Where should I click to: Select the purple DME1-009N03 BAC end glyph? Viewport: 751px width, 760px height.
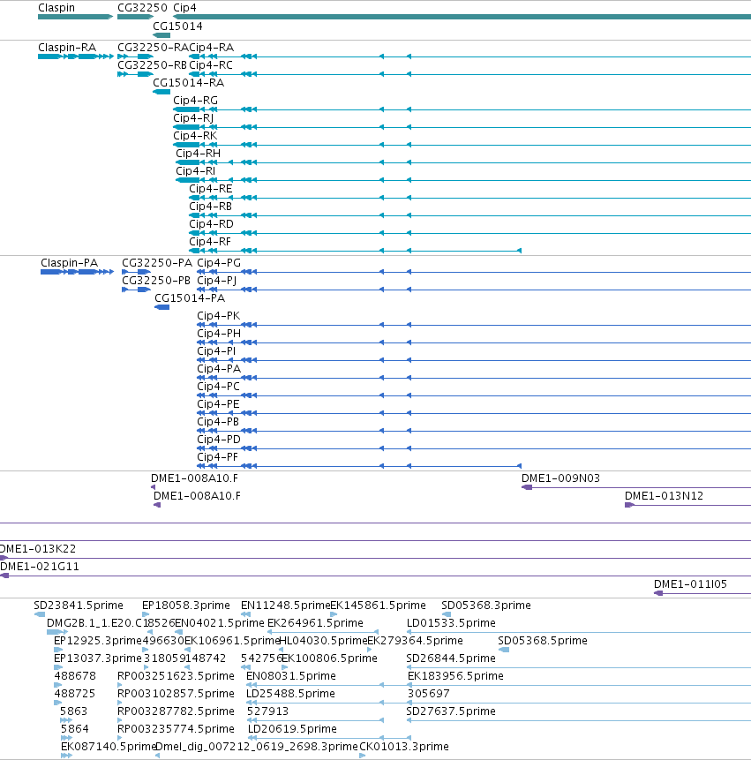(527, 487)
